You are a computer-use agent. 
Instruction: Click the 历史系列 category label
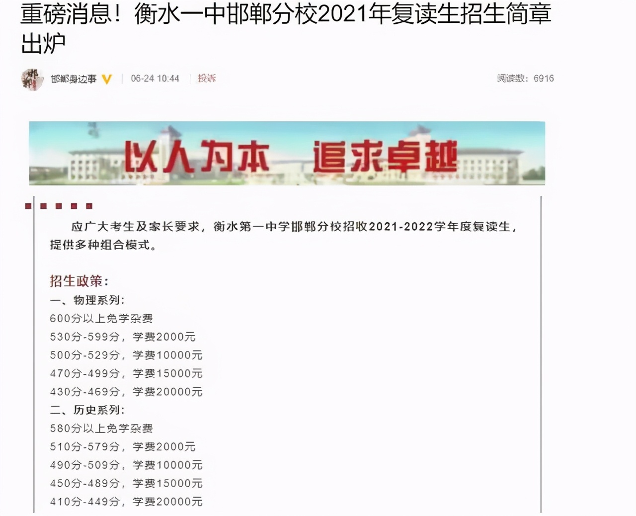point(87,411)
